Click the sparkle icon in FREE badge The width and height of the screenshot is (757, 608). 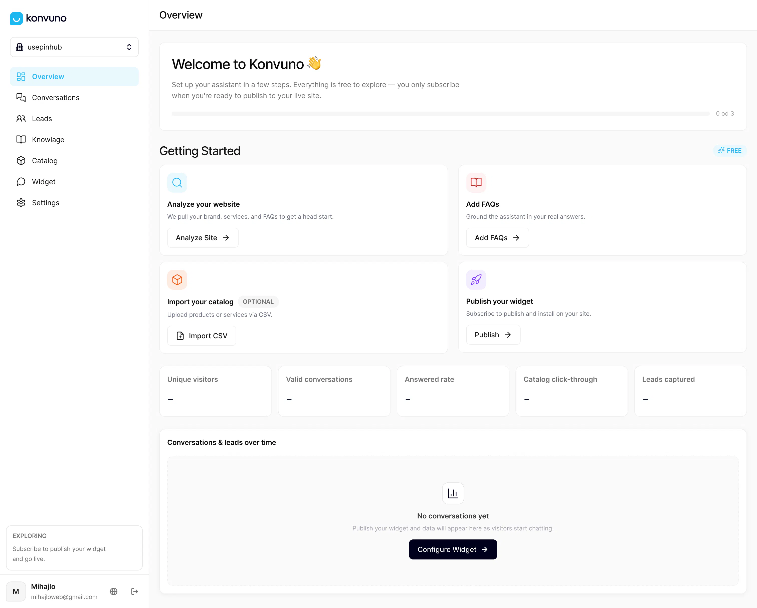point(721,151)
